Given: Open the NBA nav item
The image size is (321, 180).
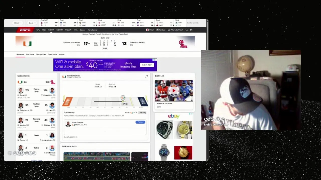Looking at the screenshot, I should pos(44,30).
